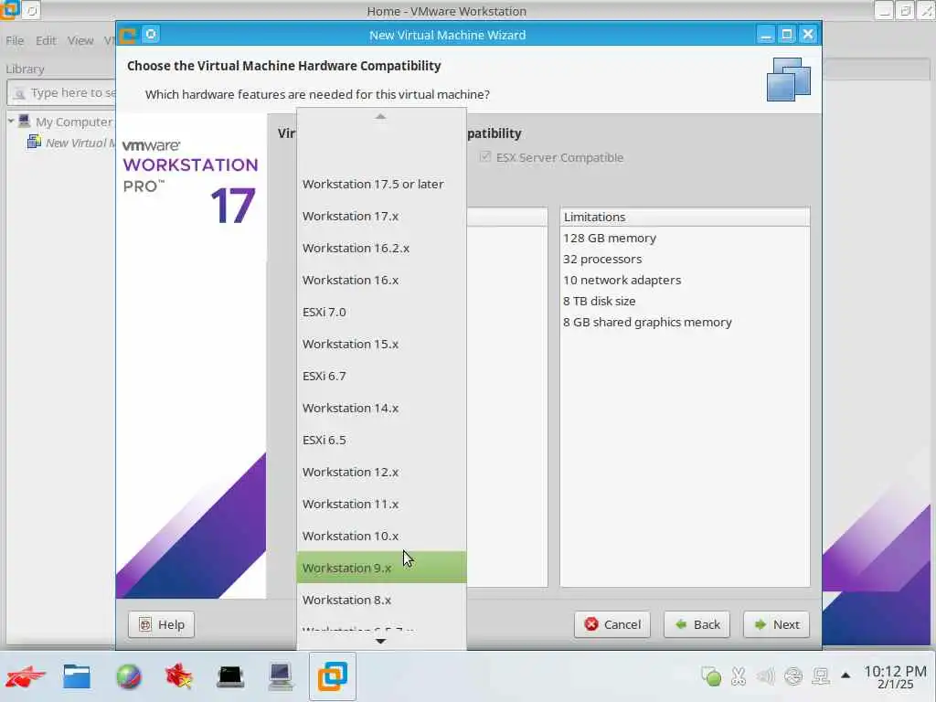936x702 pixels.
Task: Choose Workstation 17.x from the list
Action: [x=381, y=216]
